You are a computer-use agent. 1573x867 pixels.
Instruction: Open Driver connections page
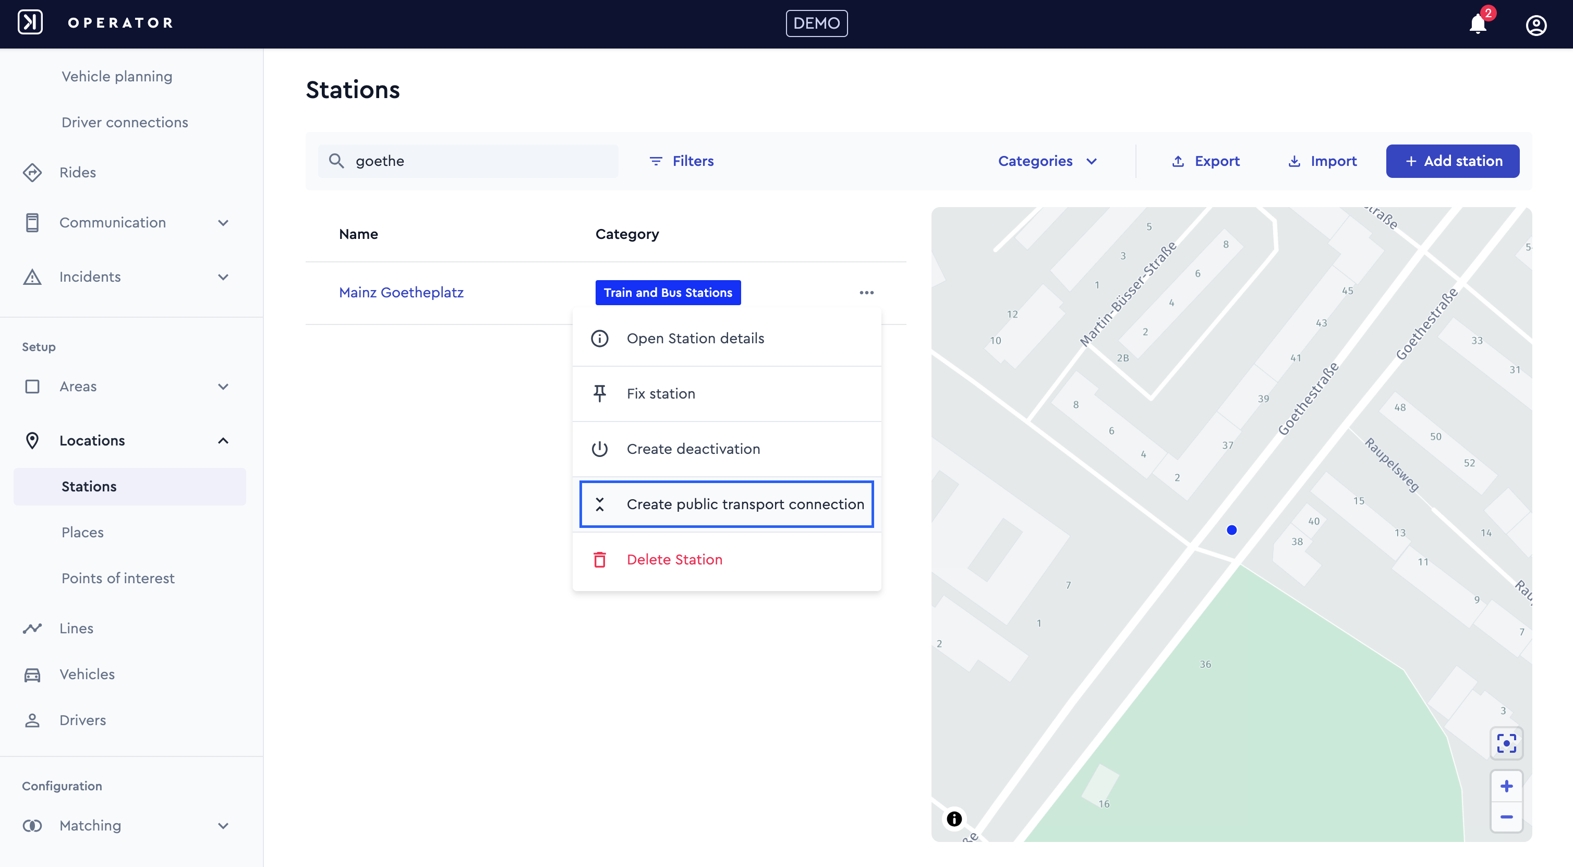pos(125,122)
